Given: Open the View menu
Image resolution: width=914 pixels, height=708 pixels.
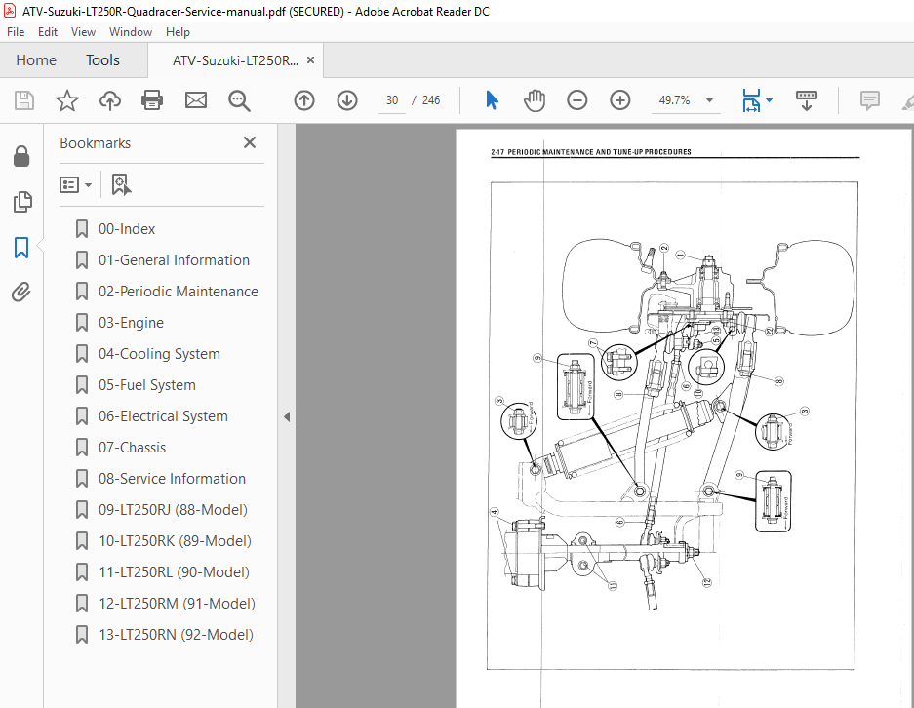Looking at the screenshot, I should pyautogui.click(x=83, y=32).
